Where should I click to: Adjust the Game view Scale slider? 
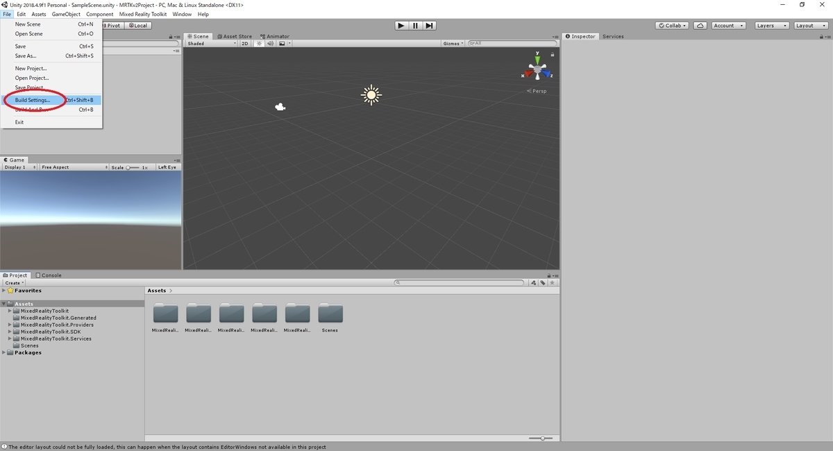click(x=133, y=167)
